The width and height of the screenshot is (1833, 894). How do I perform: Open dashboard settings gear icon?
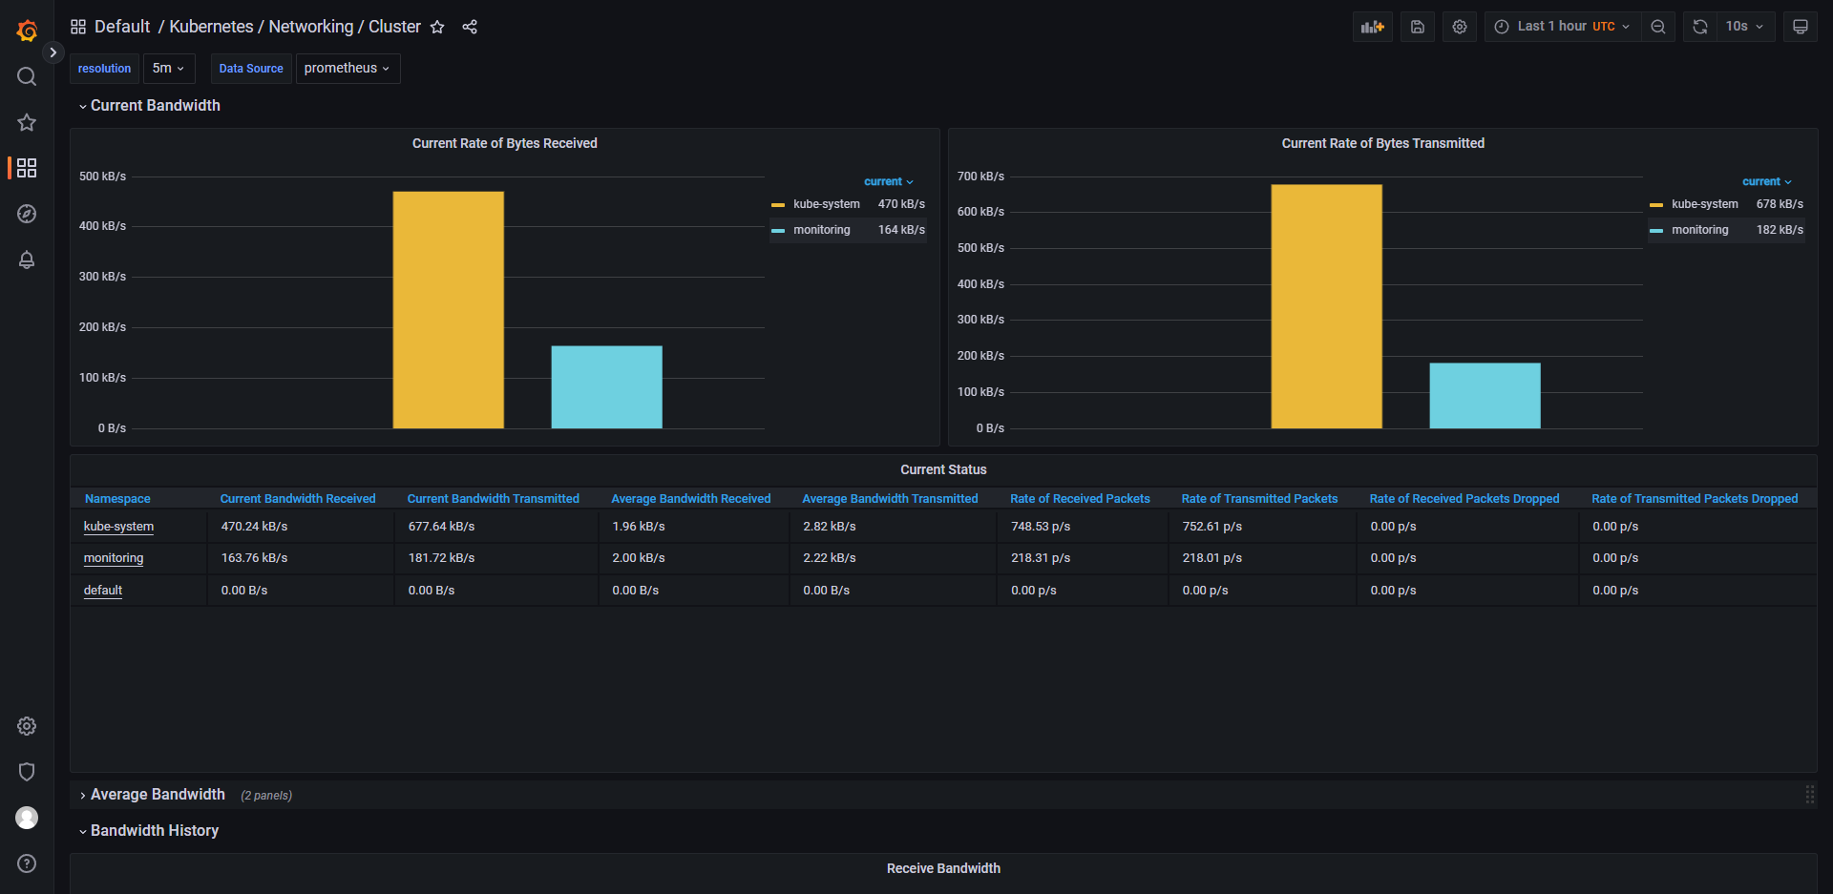click(x=1460, y=27)
